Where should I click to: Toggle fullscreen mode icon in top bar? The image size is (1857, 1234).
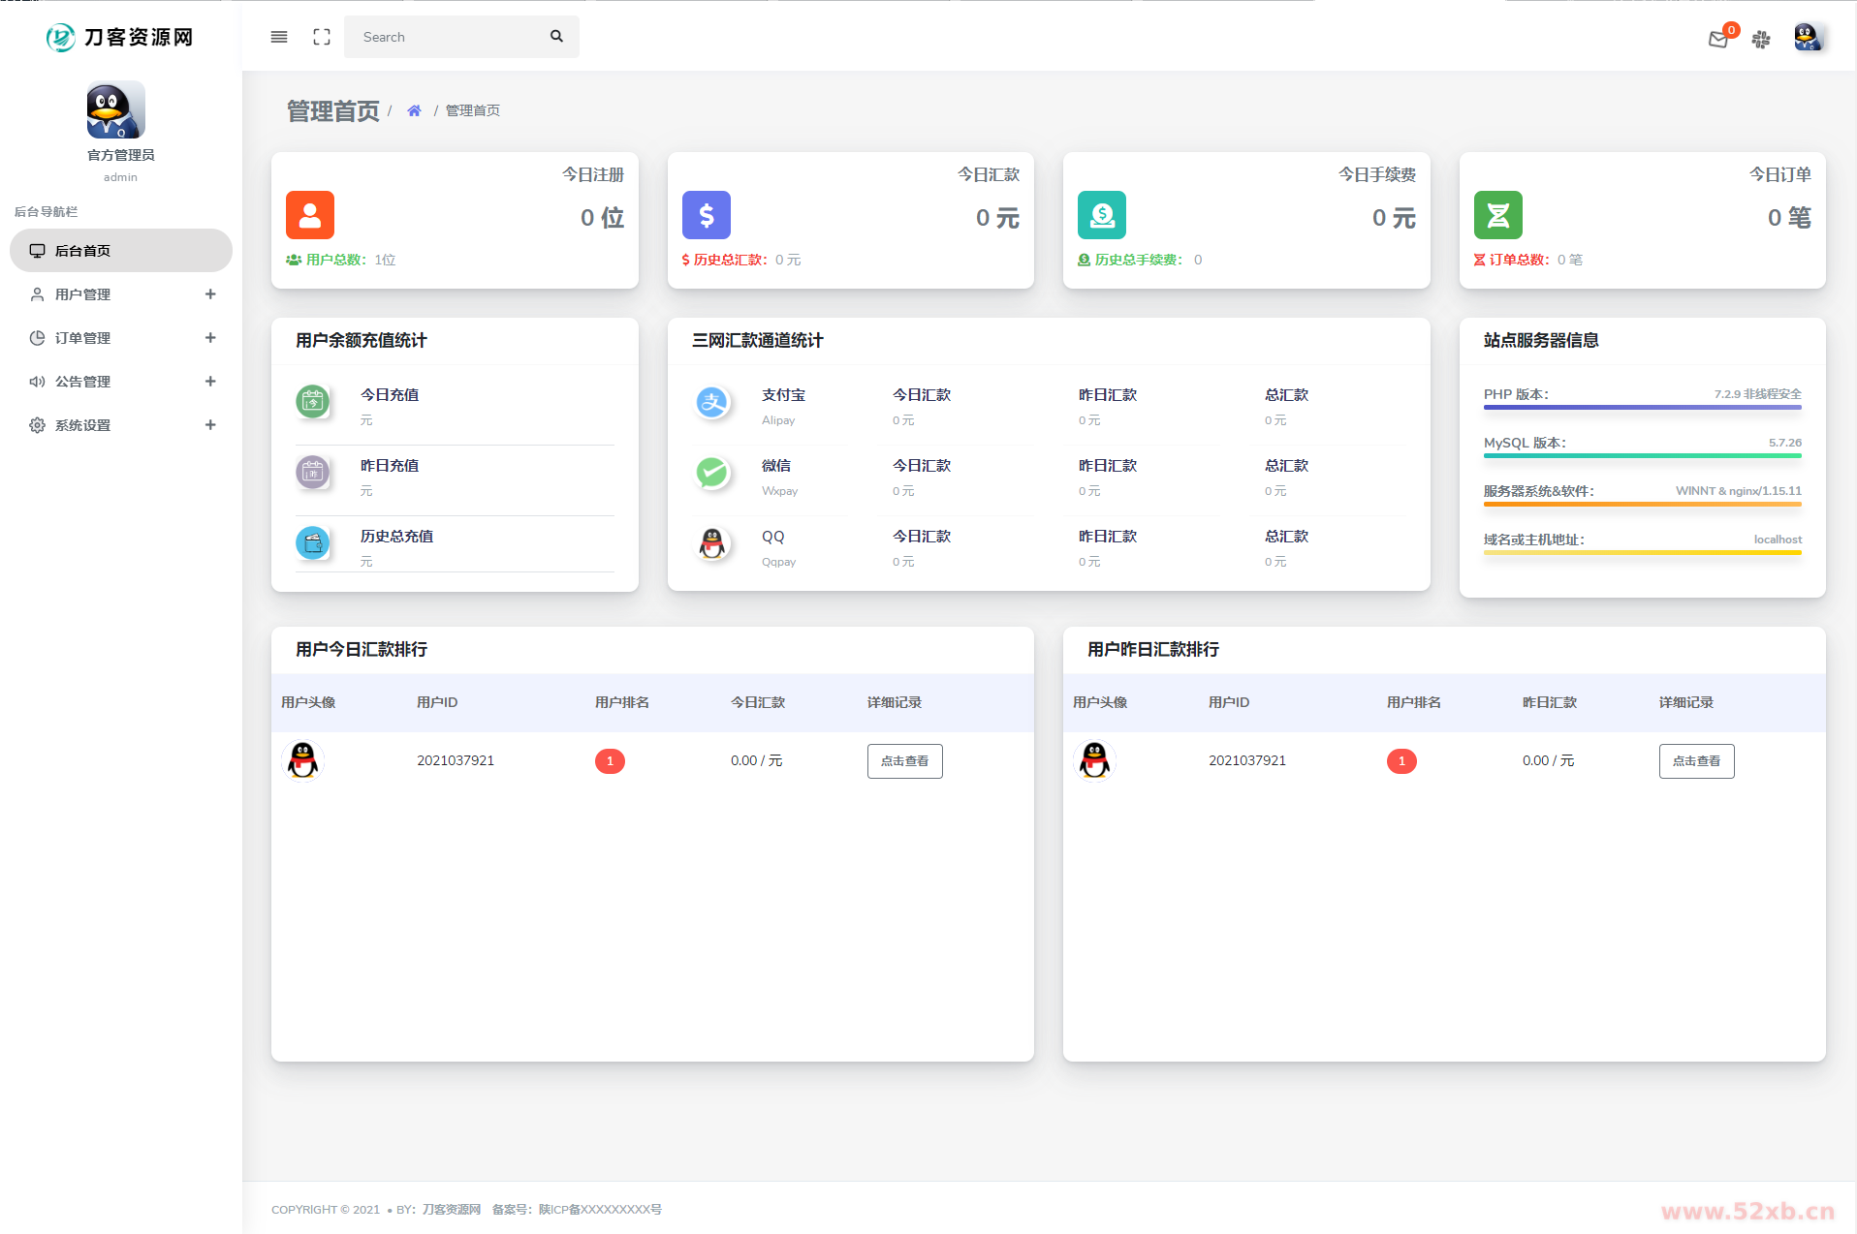pos(322,37)
